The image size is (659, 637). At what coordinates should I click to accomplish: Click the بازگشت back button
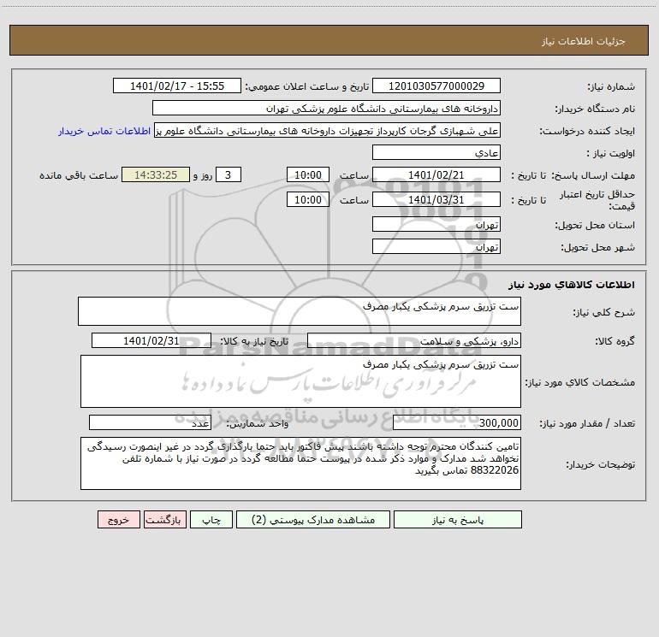[164, 520]
